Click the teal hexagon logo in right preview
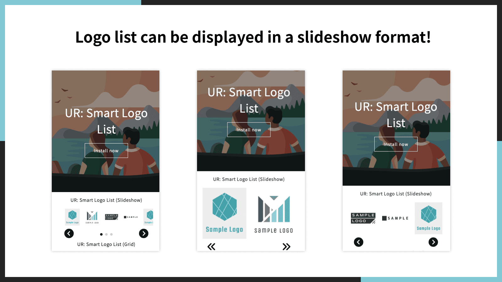This screenshot has width=502, height=282. point(429,218)
